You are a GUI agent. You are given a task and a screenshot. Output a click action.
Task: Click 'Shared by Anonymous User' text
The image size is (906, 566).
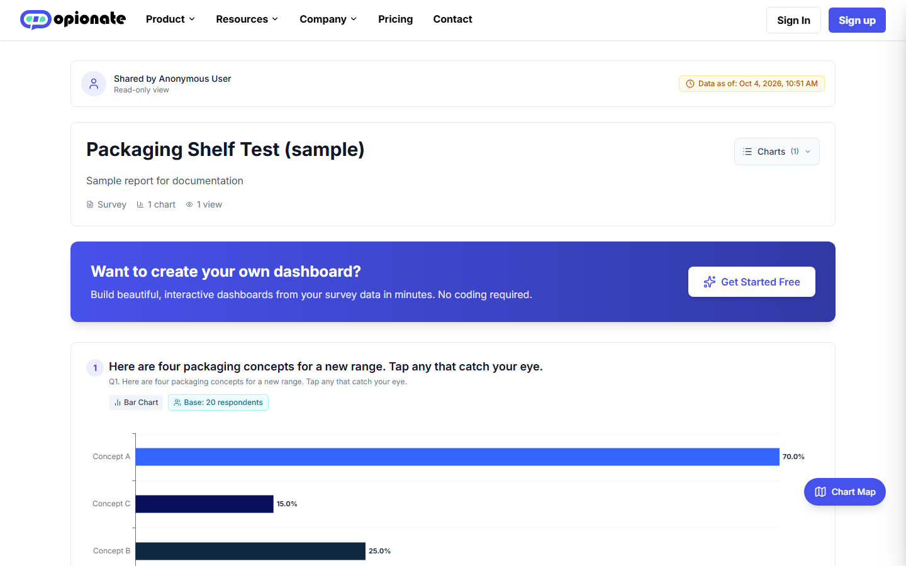tap(172, 79)
